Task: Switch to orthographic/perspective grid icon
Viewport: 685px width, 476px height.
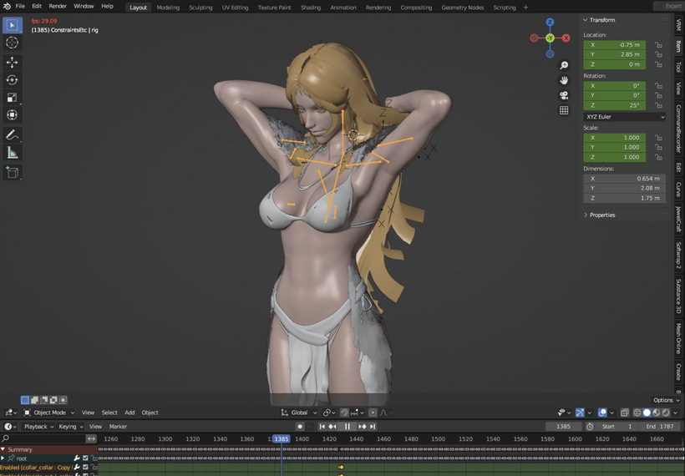Action: coord(564,110)
